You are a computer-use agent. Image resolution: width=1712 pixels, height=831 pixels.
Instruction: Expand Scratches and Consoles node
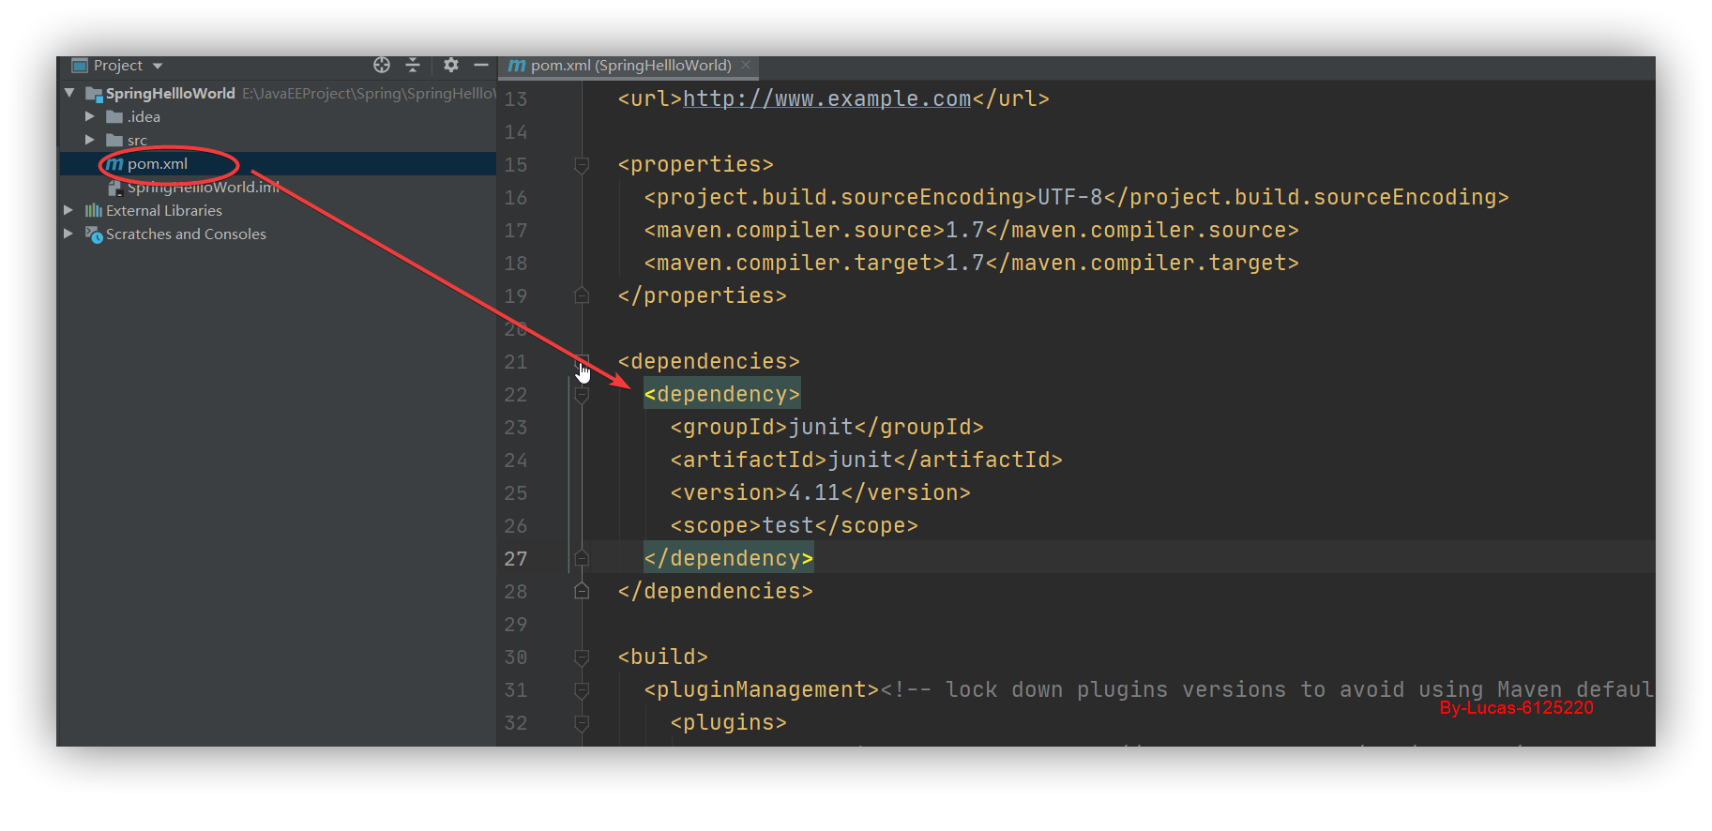click(68, 234)
